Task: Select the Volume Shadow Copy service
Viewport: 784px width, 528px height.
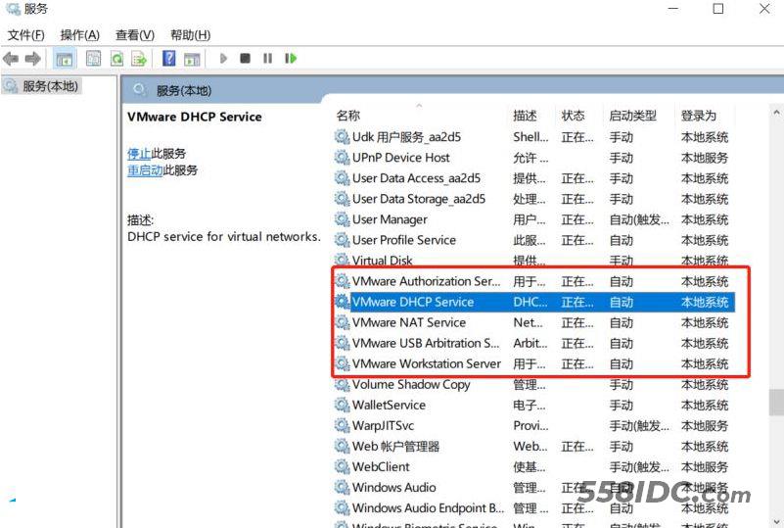Action: coord(533,384)
